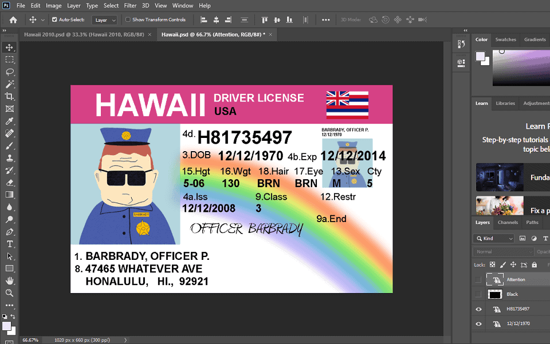
Task: Open the blend mode Normal dropdown
Action: [504, 251]
